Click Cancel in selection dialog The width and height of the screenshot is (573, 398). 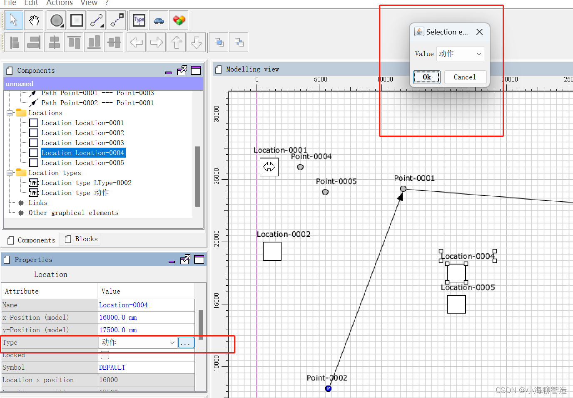point(465,77)
